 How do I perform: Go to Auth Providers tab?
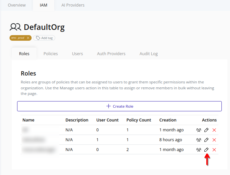point(111,54)
